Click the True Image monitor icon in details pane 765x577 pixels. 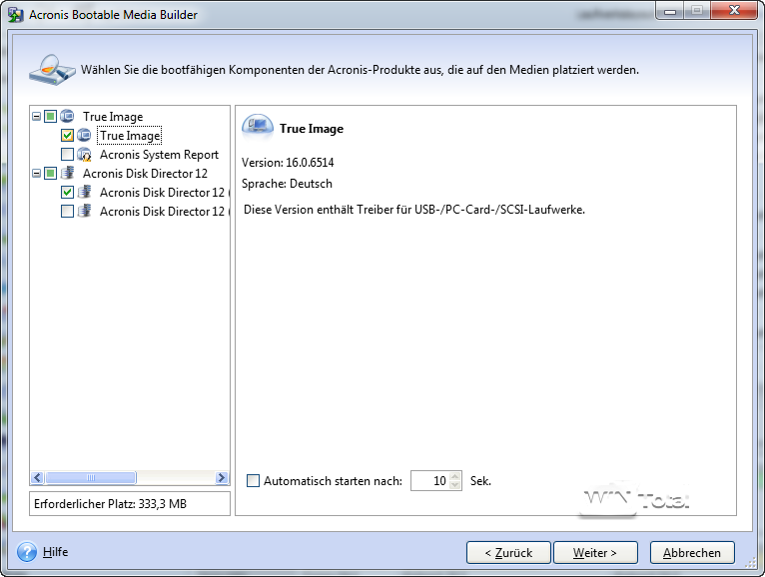(x=257, y=127)
